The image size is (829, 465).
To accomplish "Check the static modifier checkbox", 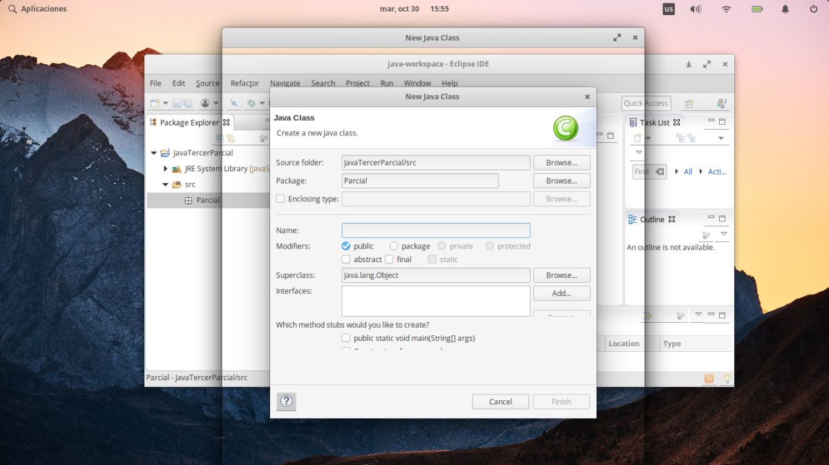I will [432, 259].
